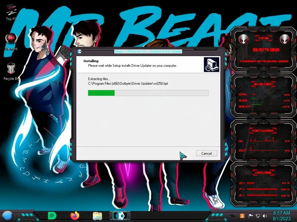
Task: Cancel the Driver Updater installation
Action: 207,153
